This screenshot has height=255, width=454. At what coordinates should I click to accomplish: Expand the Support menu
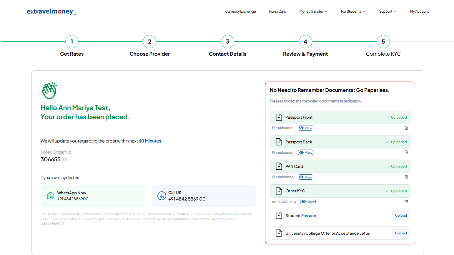point(388,11)
